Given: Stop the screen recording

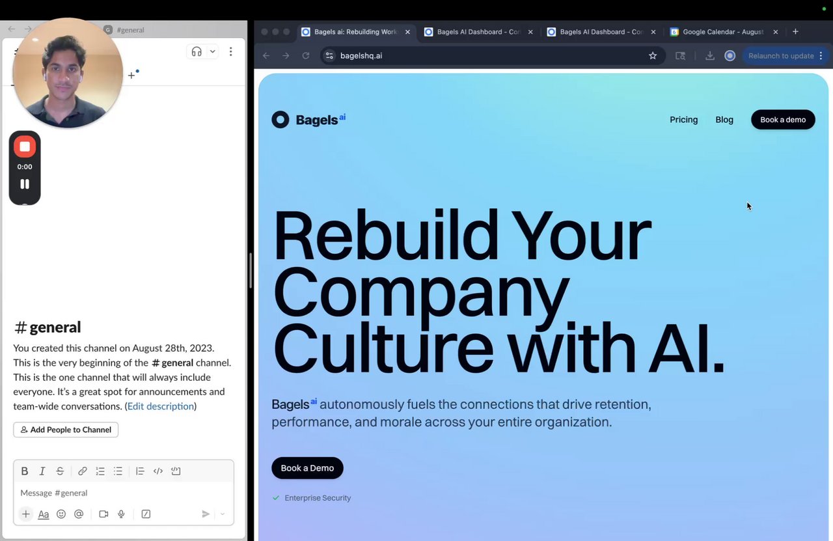Looking at the screenshot, I should point(25,146).
